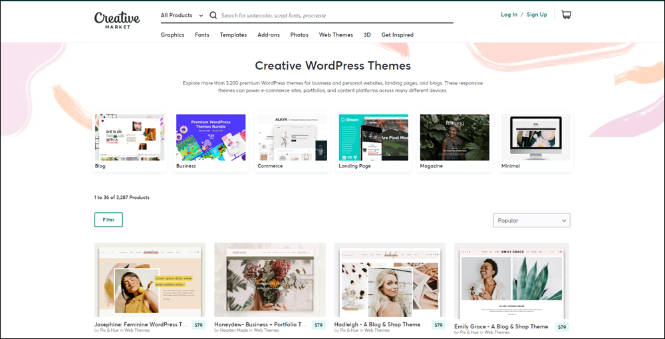This screenshot has height=339, width=665.
Task: Expand the Popular sort dropdown
Action: click(531, 221)
